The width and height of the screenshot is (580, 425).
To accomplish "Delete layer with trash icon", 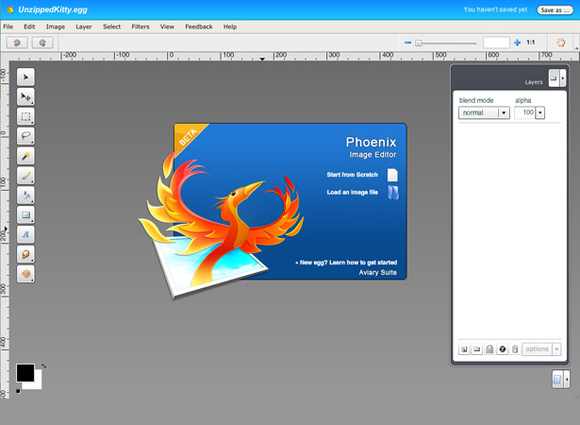I will click(x=515, y=349).
